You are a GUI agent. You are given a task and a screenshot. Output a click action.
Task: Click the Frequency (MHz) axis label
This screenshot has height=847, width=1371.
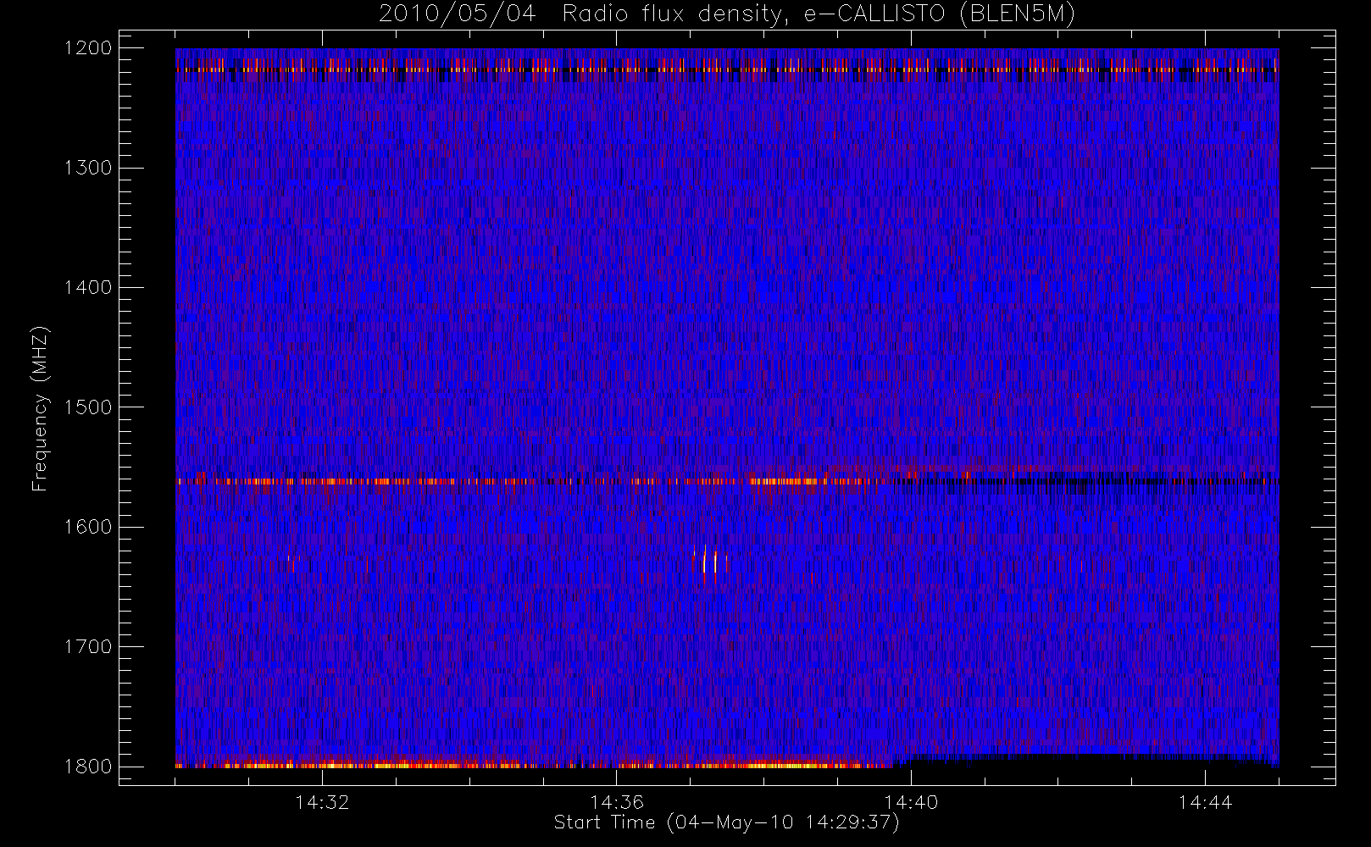[39, 408]
